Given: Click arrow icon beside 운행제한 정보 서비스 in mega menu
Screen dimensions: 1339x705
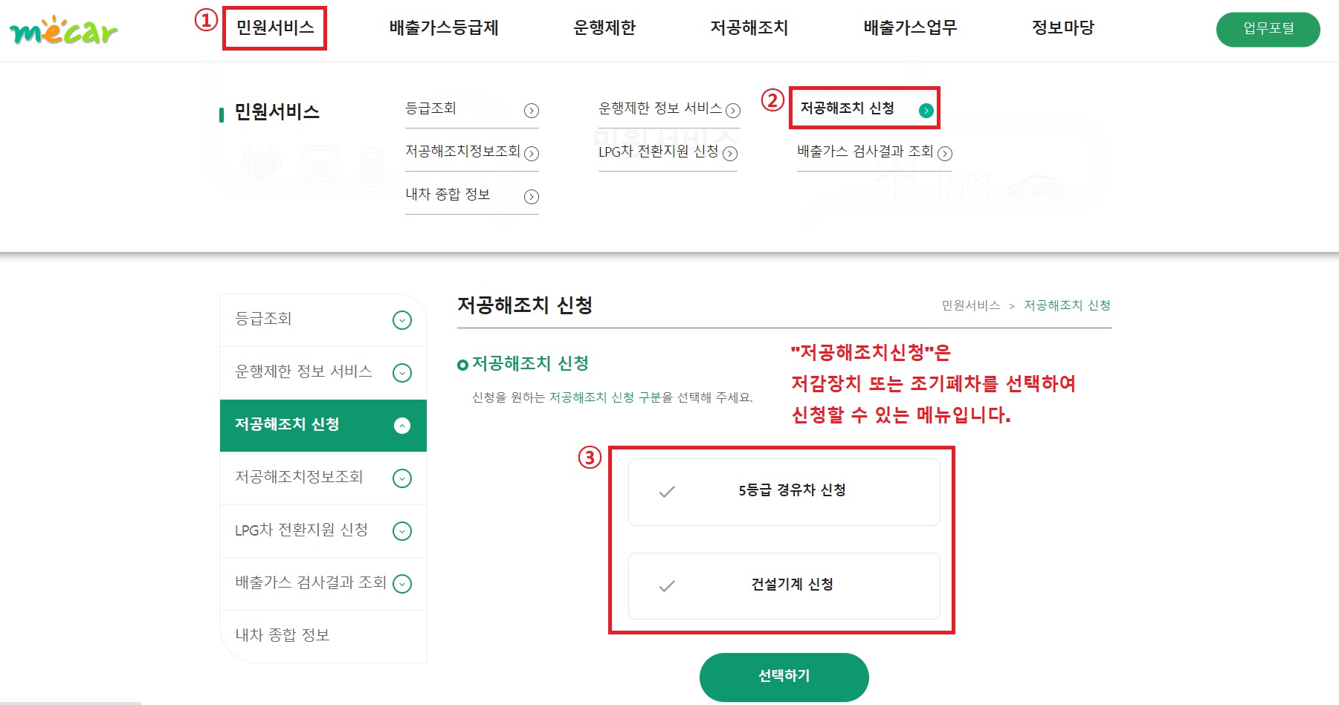Looking at the screenshot, I should tap(733, 111).
